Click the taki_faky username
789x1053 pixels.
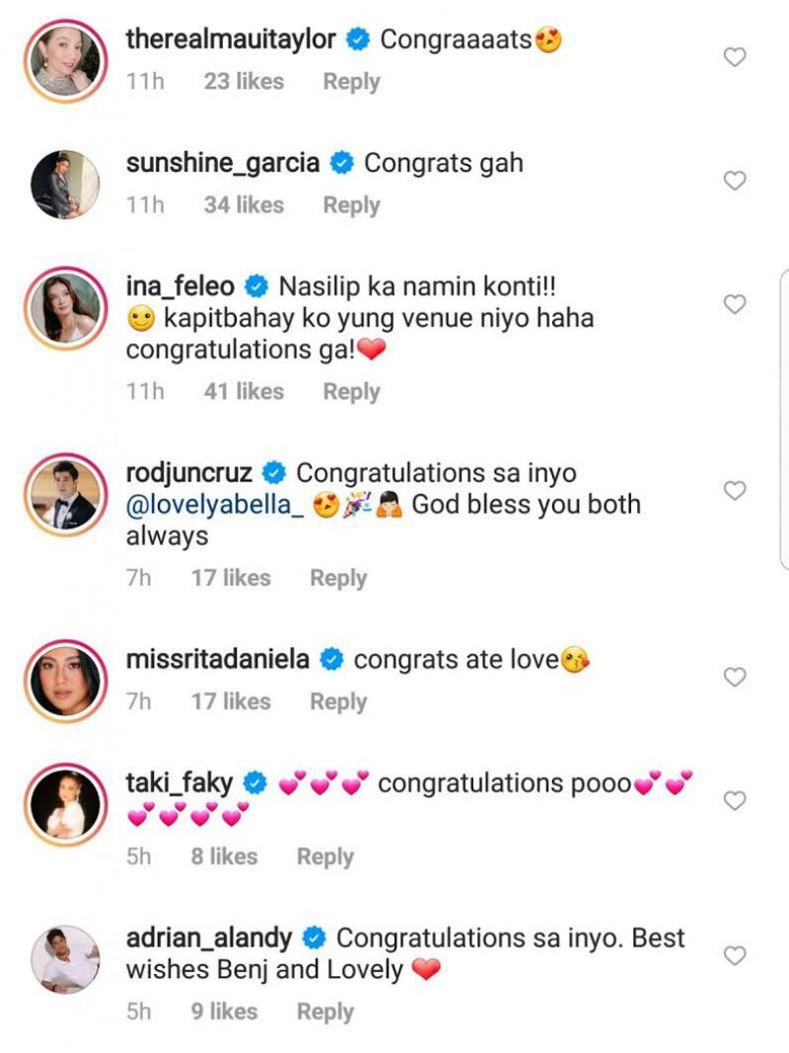179,784
